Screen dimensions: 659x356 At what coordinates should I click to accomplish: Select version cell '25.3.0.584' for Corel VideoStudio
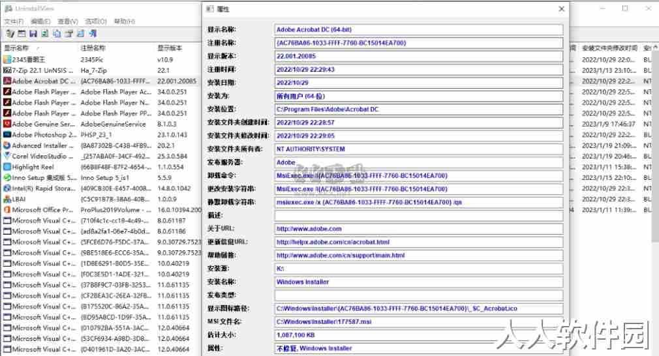172,156
